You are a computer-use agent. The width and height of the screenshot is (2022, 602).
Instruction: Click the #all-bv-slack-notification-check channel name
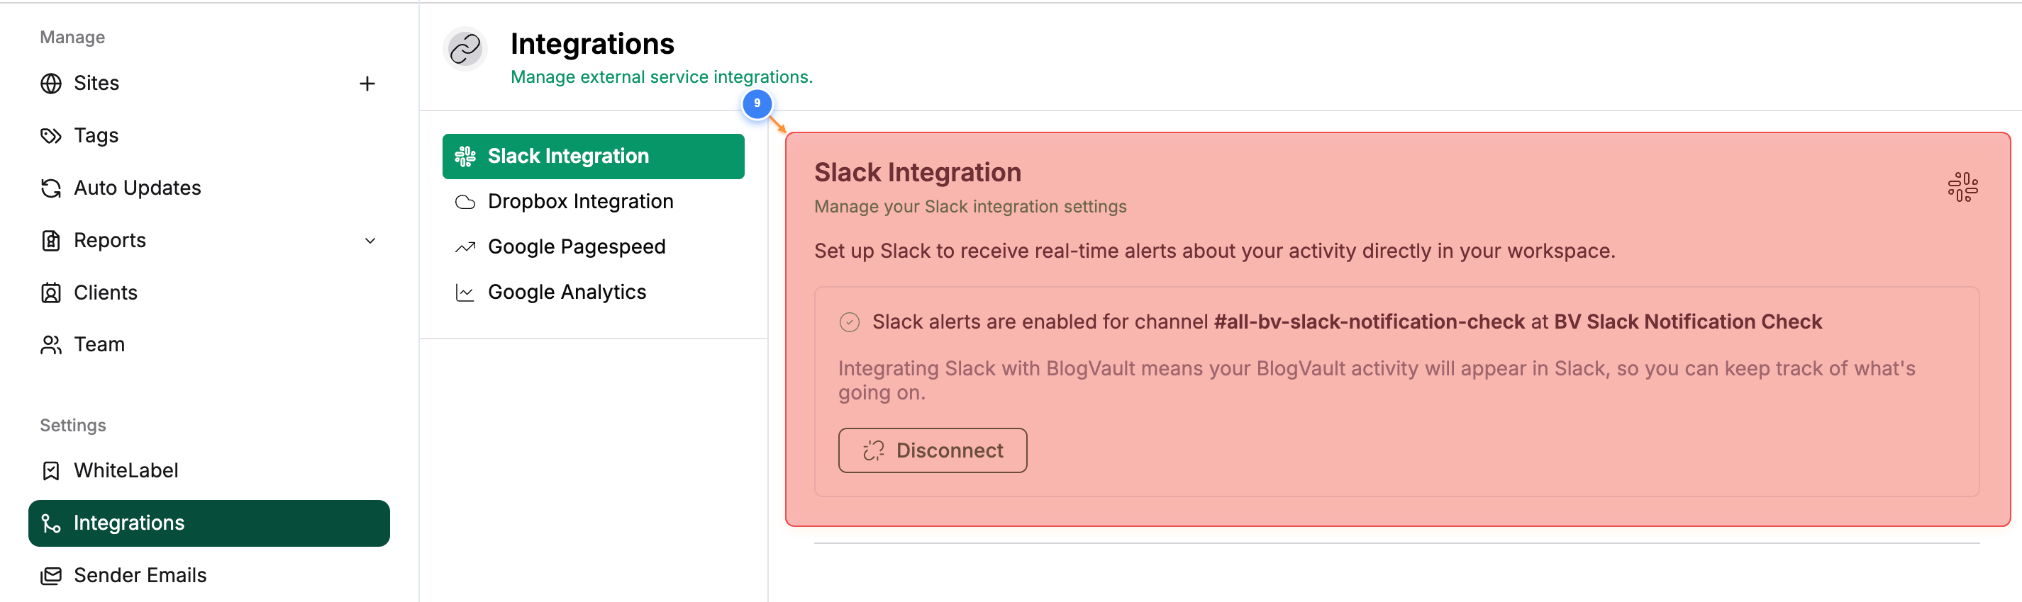(1369, 322)
